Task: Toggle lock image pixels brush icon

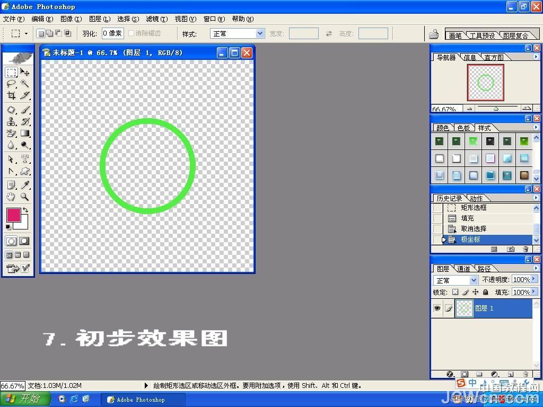Action: [466, 292]
